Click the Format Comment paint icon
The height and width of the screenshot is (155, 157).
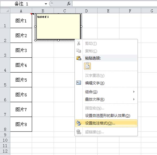(x=79, y=123)
